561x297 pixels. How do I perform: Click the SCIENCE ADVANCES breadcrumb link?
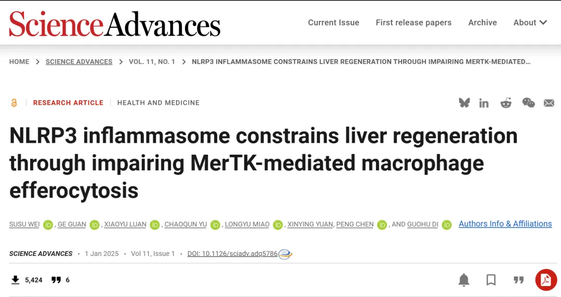pyautogui.click(x=79, y=62)
